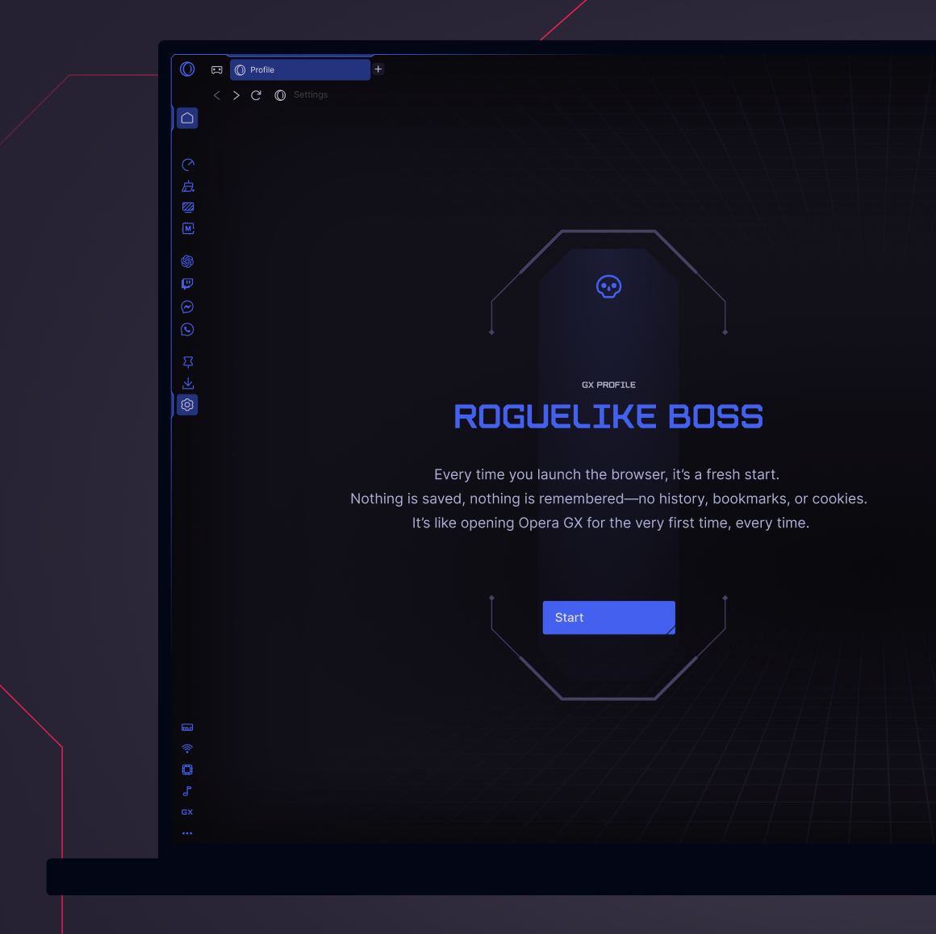Open Pinboards pin icon

click(187, 362)
